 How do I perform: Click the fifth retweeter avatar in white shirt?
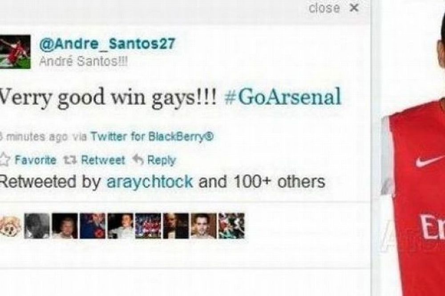pos(120,226)
